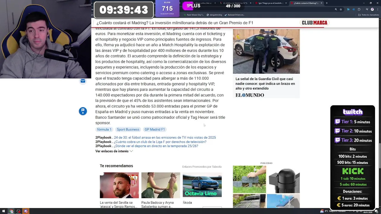Expand 'Ver enlaces de interés'
This screenshot has width=381, height=214.
coord(114,151)
